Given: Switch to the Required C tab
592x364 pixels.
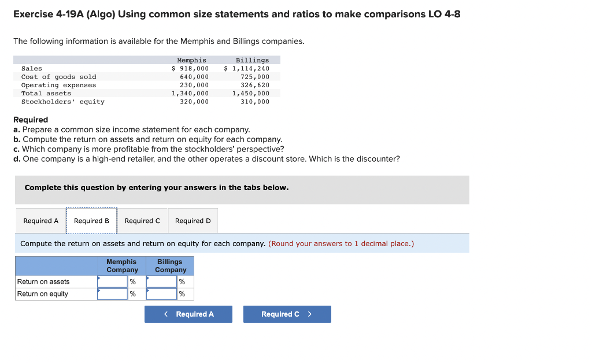Looking at the screenshot, I should [x=142, y=220].
